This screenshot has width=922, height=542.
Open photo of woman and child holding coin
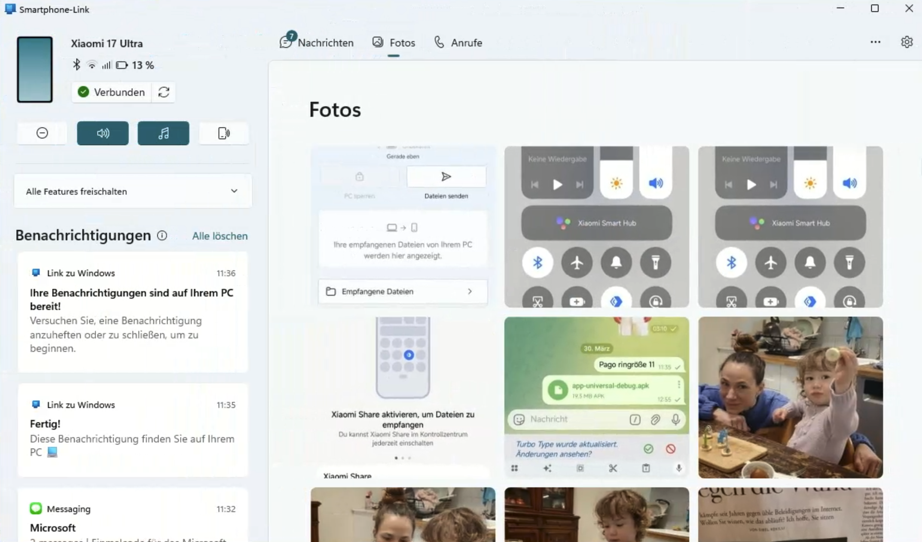790,398
